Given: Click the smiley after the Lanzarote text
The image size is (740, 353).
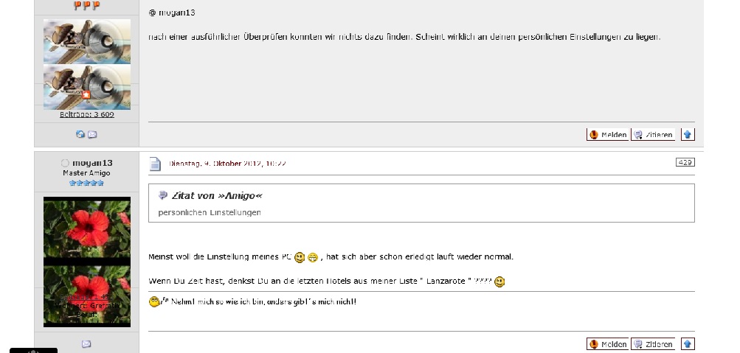Looking at the screenshot, I should (x=499, y=282).
